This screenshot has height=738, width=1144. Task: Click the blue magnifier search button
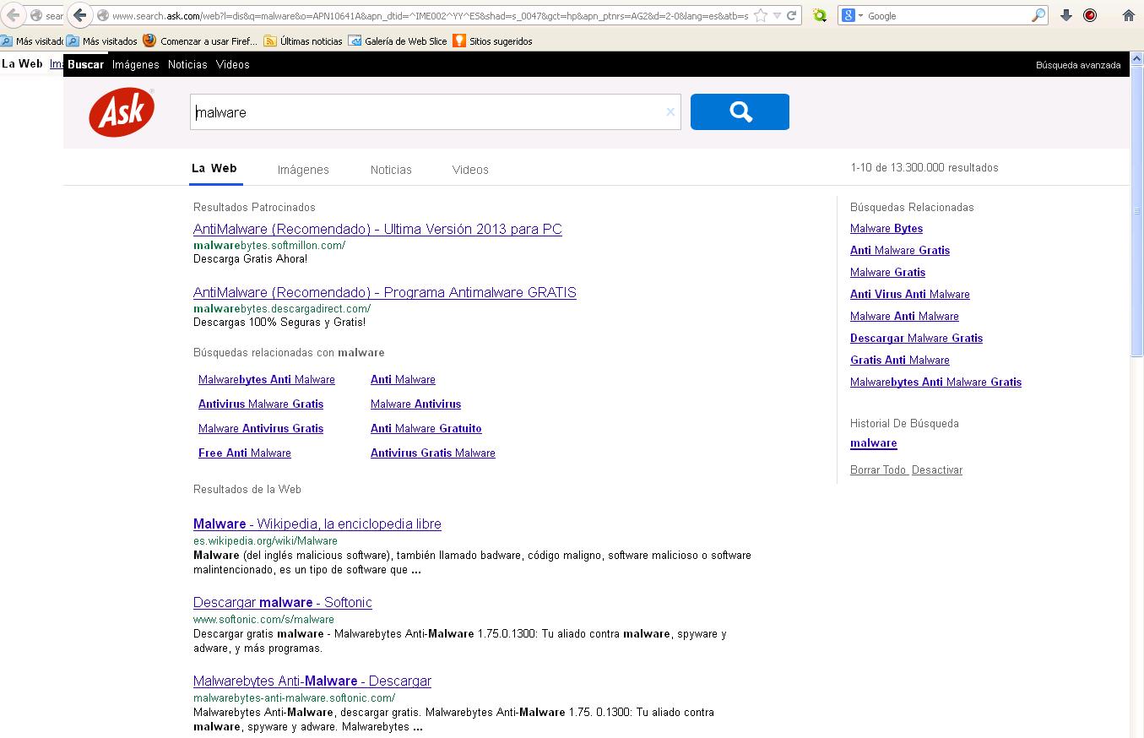pyautogui.click(x=740, y=111)
